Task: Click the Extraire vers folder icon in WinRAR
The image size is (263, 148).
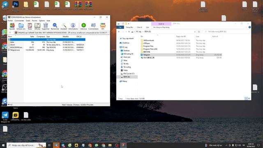Action: click(x=21, y=26)
